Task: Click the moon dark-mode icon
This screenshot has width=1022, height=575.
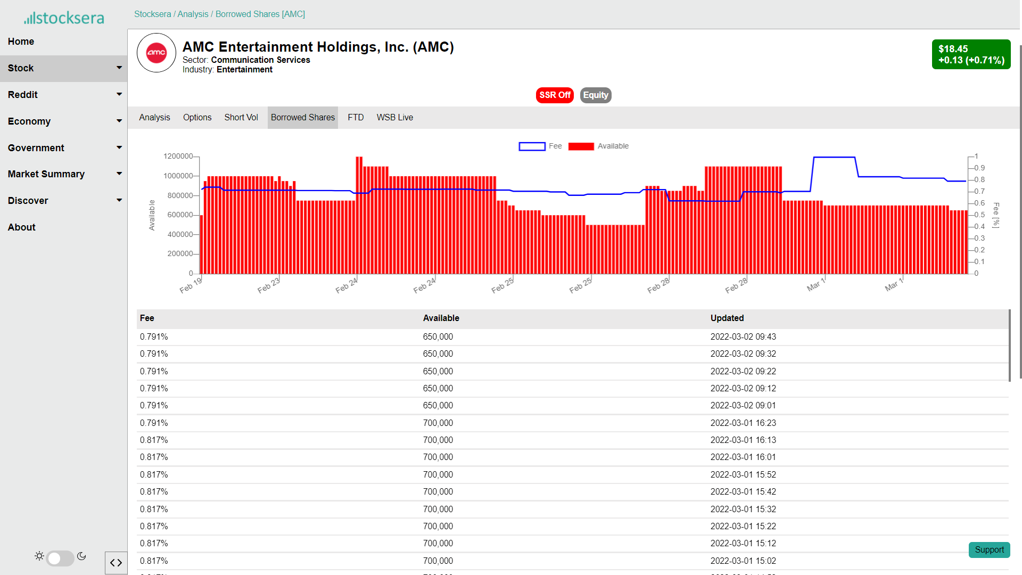Action: coord(81,556)
